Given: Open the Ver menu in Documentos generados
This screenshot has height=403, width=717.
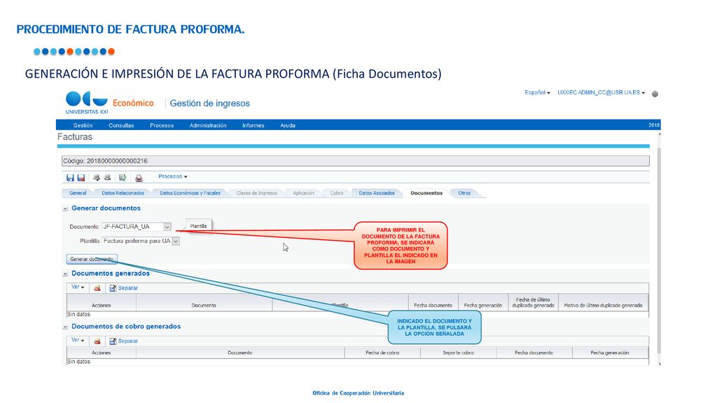Looking at the screenshot, I should click(x=78, y=287).
